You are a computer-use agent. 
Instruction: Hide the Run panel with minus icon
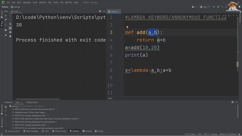(x=104, y=11)
